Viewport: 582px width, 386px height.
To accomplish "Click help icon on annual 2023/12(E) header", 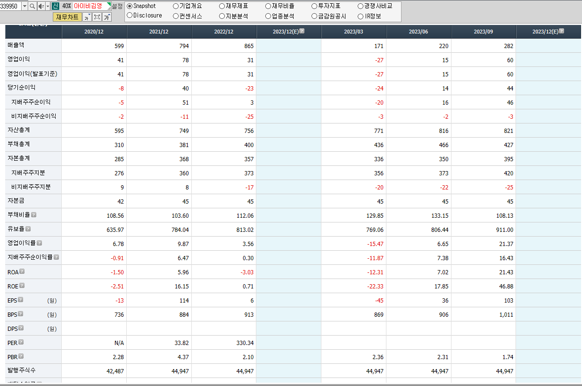I will [302, 31].
